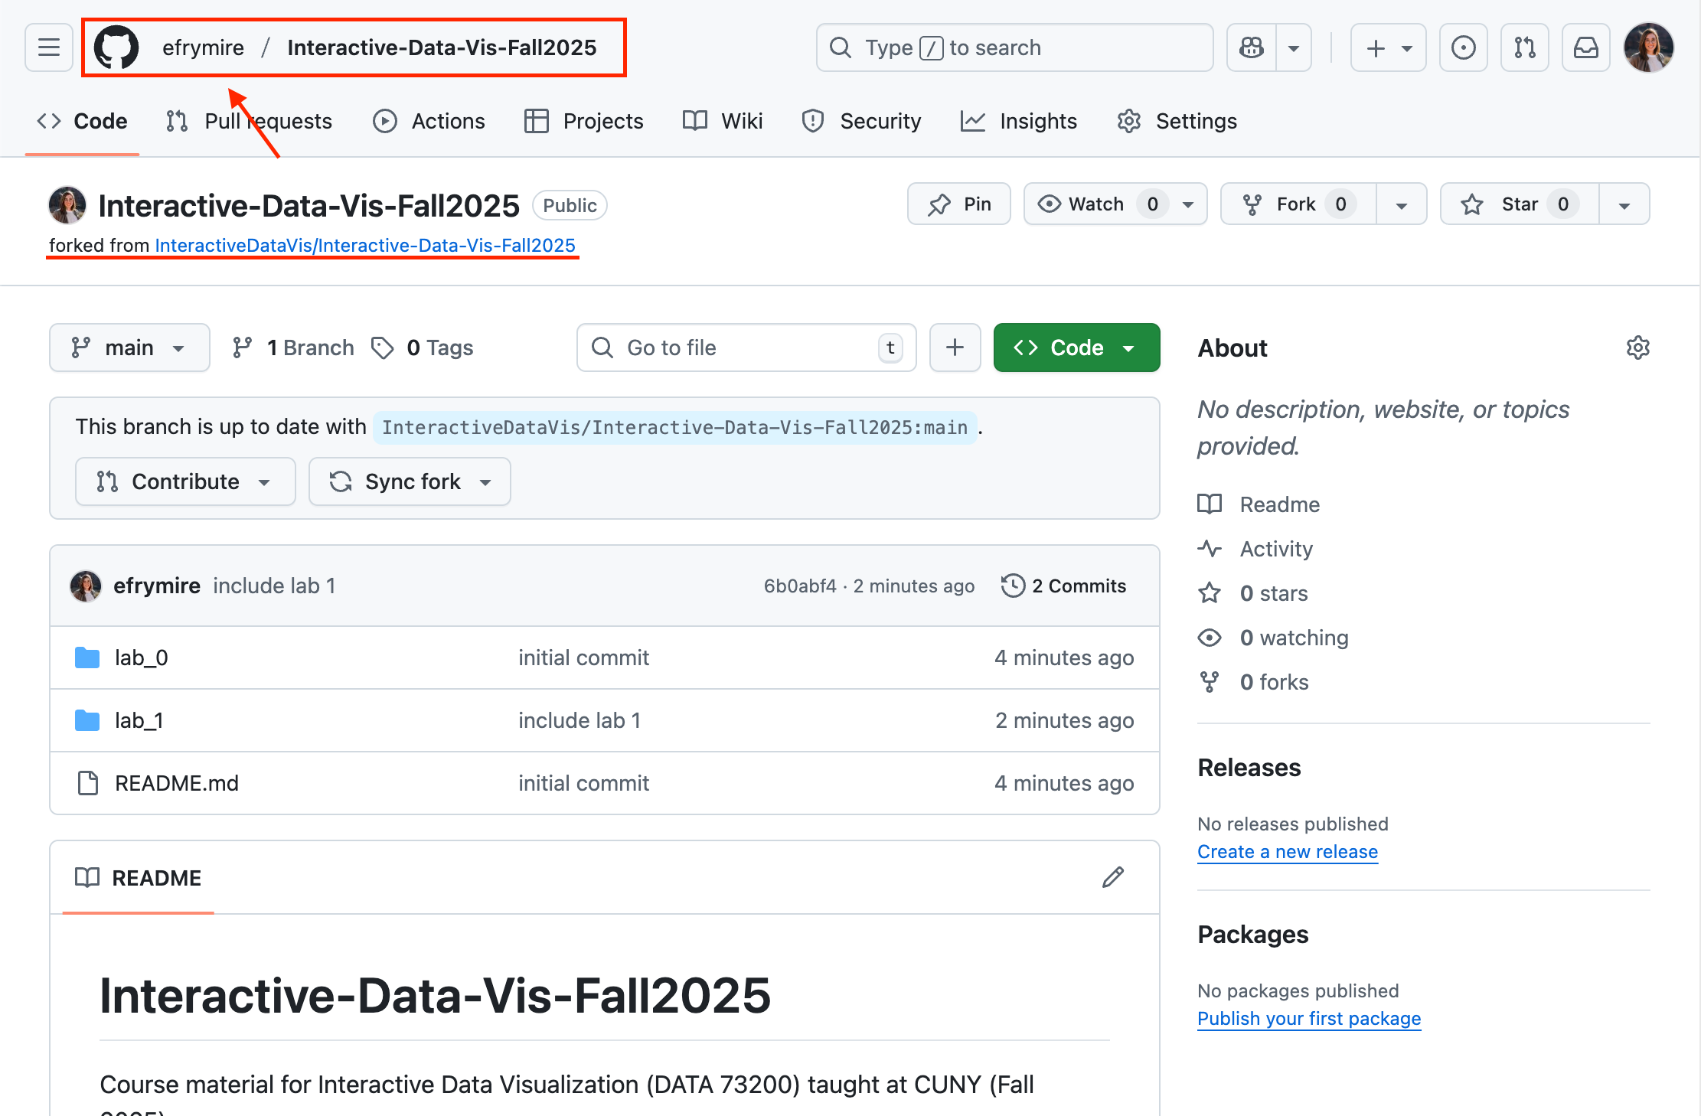This screenshot has width=1701, height=1116.
Task: Go to the Insights tab
Action: (x=1019, y=121)
